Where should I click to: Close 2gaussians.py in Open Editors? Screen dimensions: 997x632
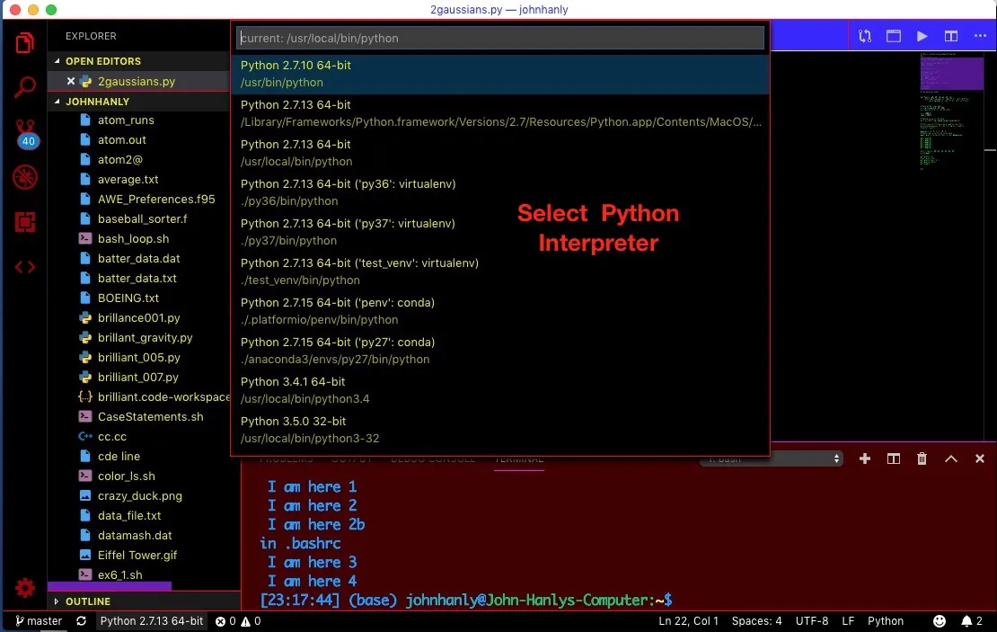71,82
